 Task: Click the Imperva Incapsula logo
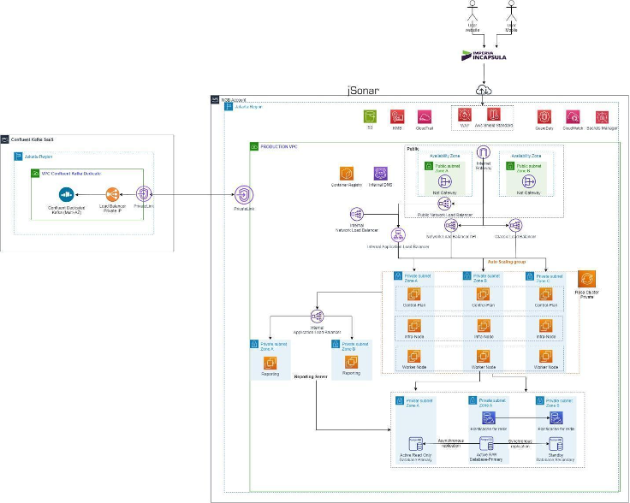pos(485,56)
